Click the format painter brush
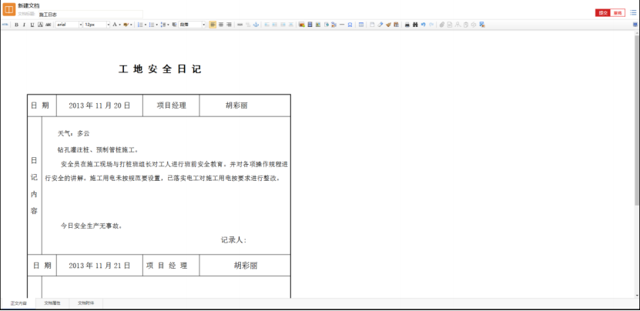Viewport: 640px width, 311px height. click(388, 25)
